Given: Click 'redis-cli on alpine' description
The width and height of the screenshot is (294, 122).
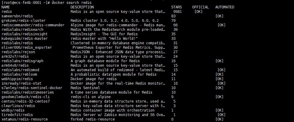Looking at the screenshot, I should point(90,97).
